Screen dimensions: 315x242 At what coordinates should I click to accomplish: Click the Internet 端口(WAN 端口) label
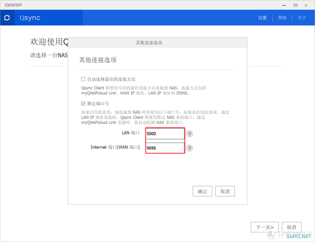point(115,147)
